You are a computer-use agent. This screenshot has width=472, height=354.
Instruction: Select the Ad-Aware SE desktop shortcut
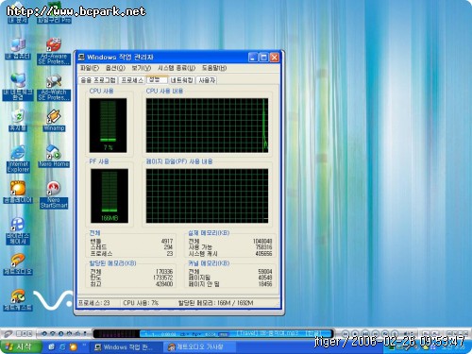(54, 51)
